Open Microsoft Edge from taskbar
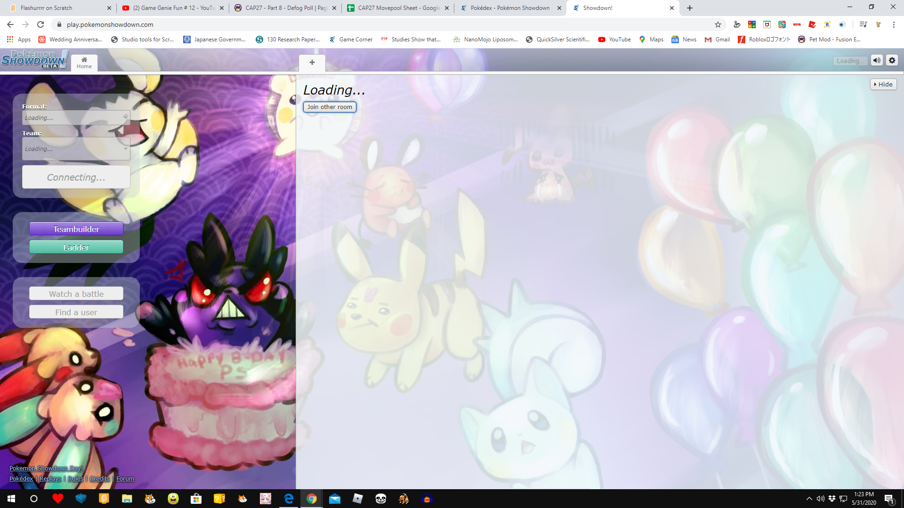The width and height of the screenshot is (904, 508). (289, 499)
